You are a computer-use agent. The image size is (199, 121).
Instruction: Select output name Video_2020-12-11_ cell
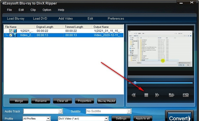(x=108, y=35)
